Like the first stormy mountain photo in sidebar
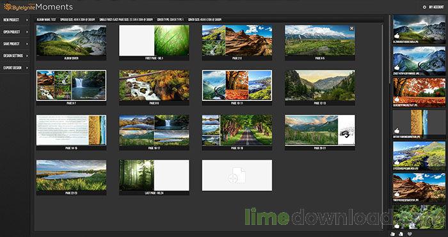 [x=397, y=36]
